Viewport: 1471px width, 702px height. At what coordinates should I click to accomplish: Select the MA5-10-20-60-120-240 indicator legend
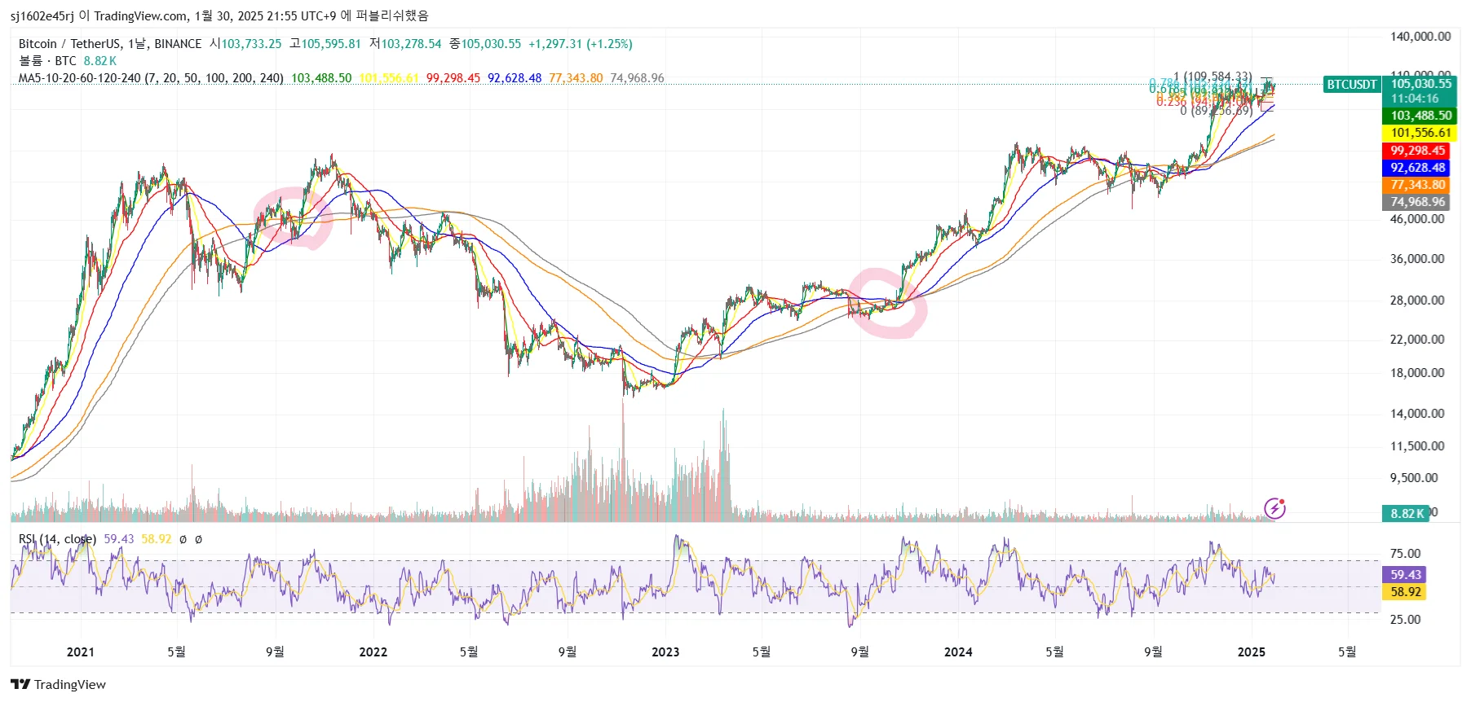click(x=151, y=78)
